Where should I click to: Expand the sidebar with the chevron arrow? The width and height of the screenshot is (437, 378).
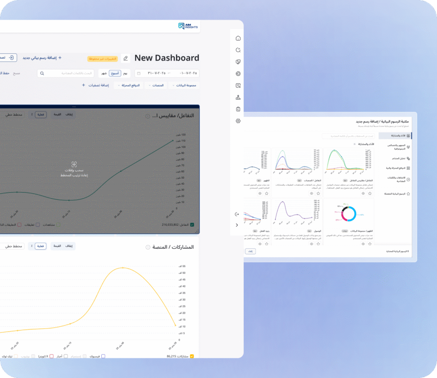(237, 225)
